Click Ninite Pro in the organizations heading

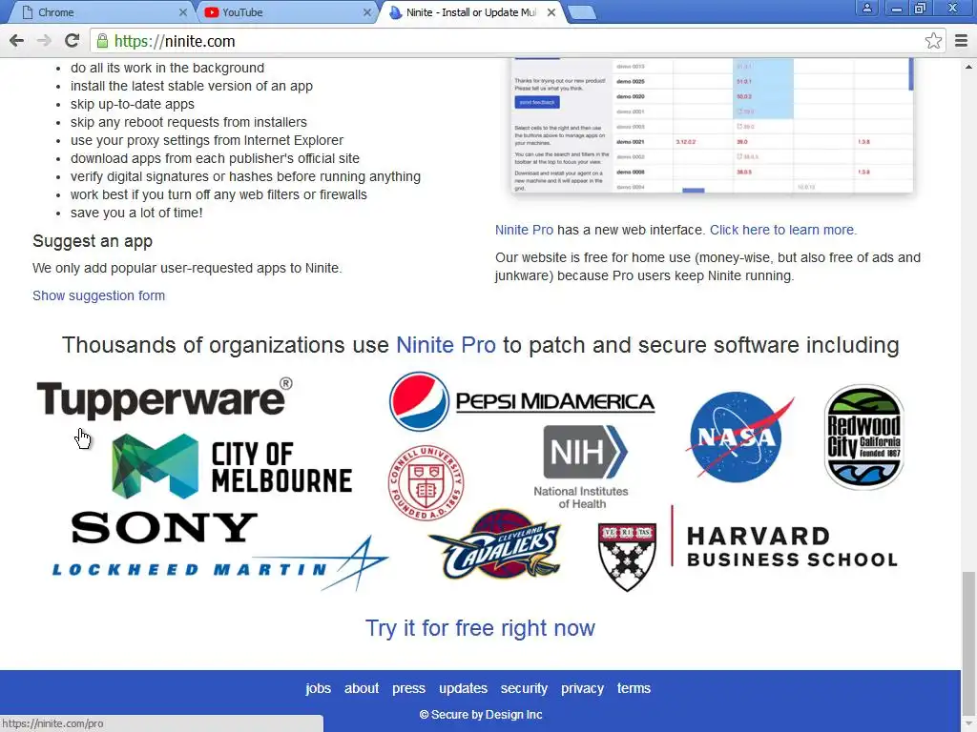[447, 345]
